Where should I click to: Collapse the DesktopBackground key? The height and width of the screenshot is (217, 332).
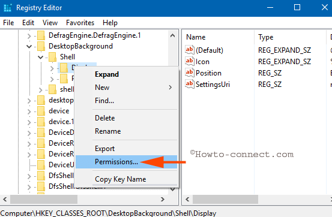tap(29, 46)
